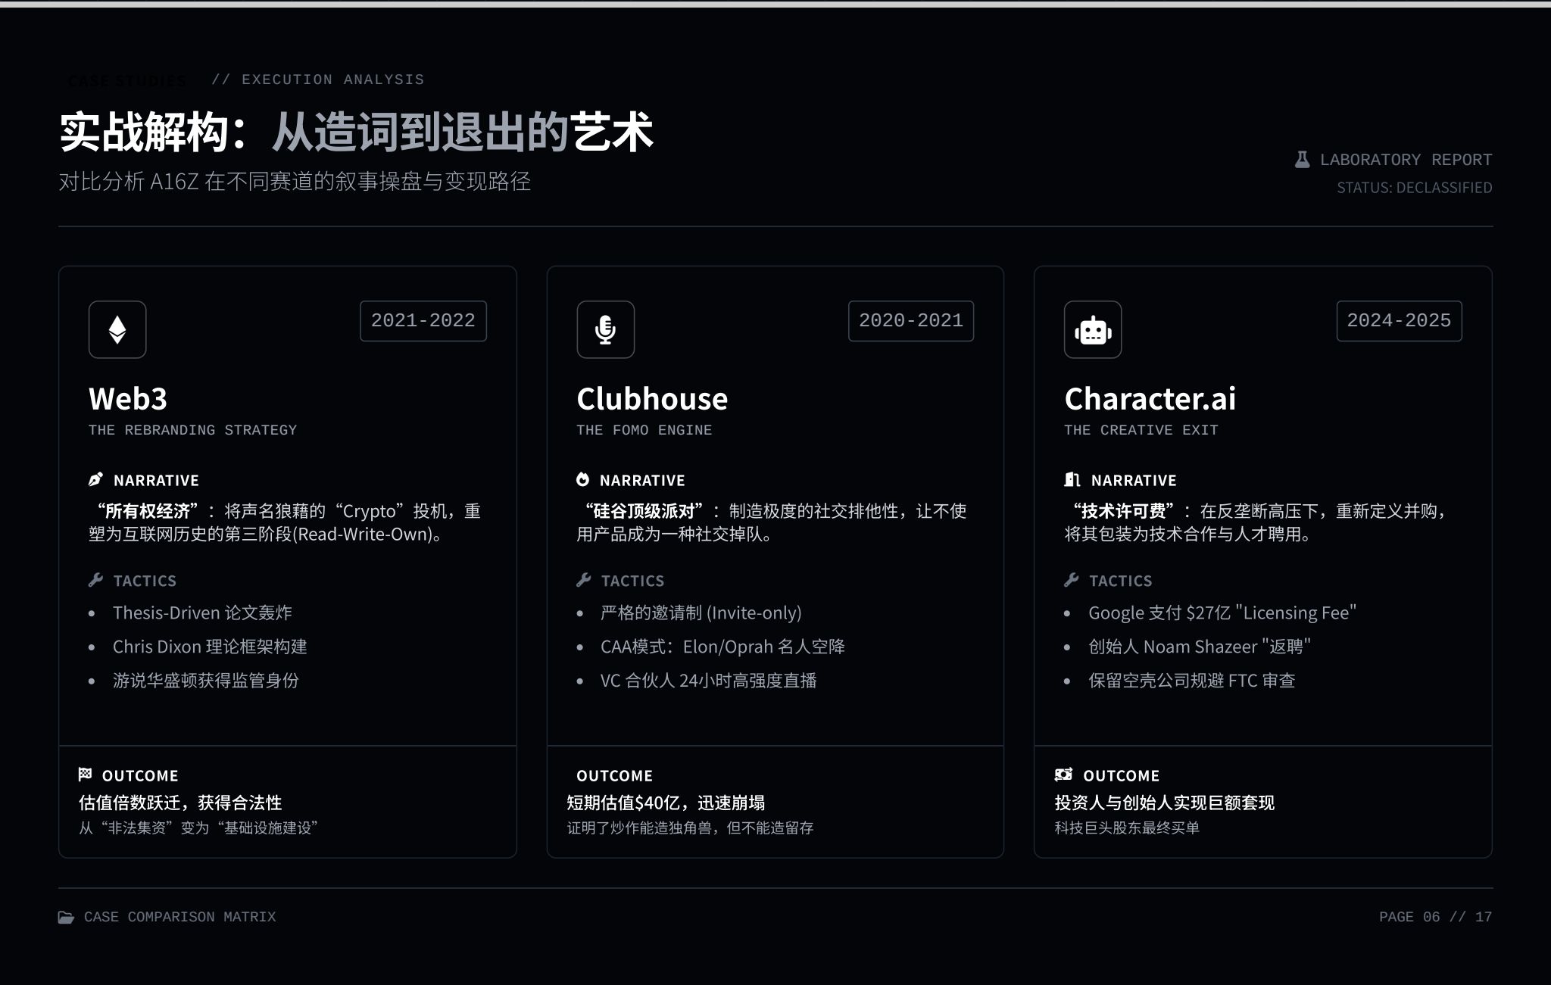Click the money bill icon beside Character.ai Outcome
1551x985 pixels.
(x=1063, y=775)
